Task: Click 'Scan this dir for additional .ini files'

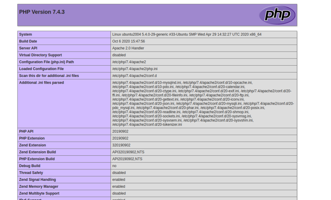Action: [x=49, y=76]
